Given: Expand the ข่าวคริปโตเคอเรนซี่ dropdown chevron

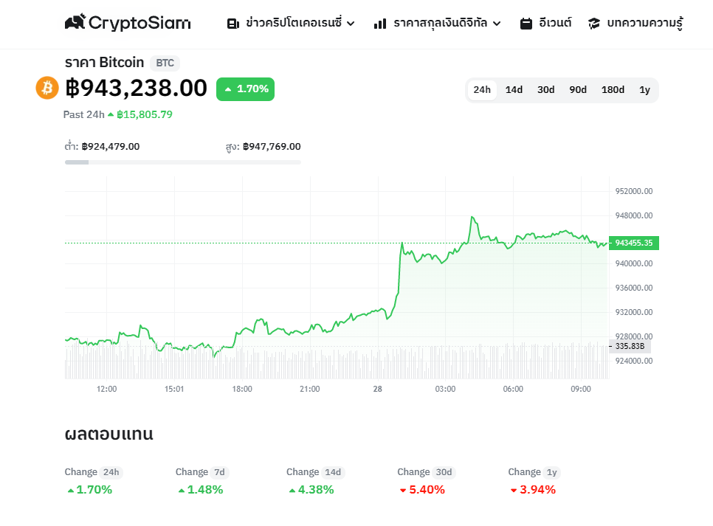Looking at the screenshot, I should coord(351,24).
